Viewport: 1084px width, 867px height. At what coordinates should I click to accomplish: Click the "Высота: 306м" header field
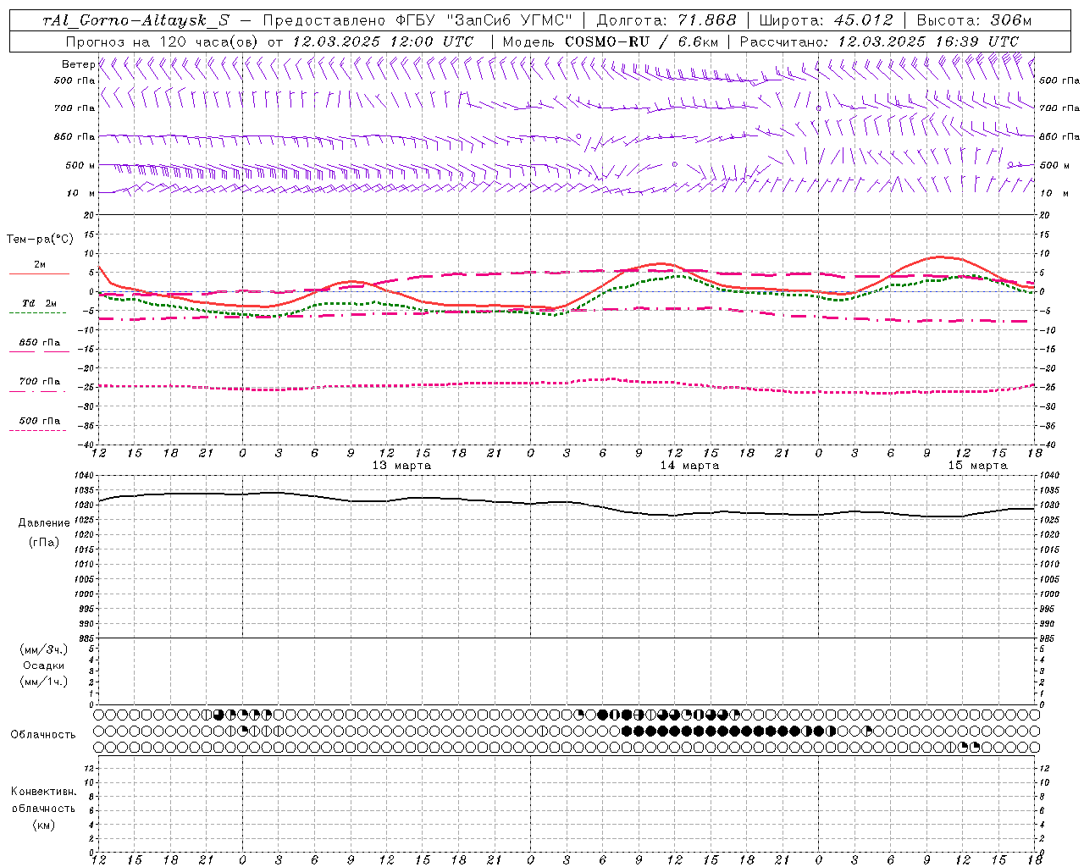point(974,20)
